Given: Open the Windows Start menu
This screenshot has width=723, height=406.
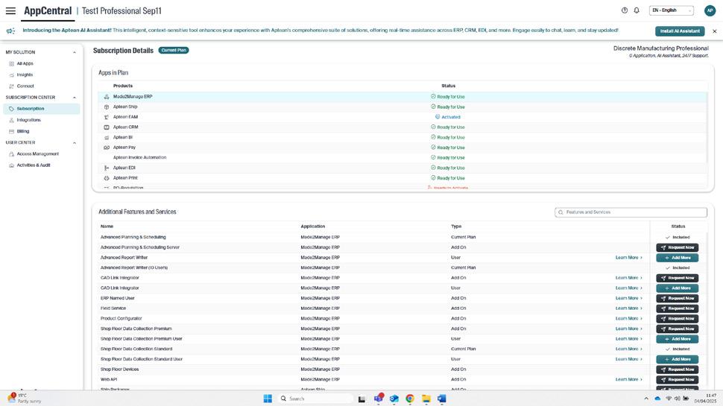Looking at the screenshot, I should (268, 399).
